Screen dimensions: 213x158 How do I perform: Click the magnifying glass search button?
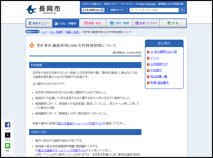[182, 10]
